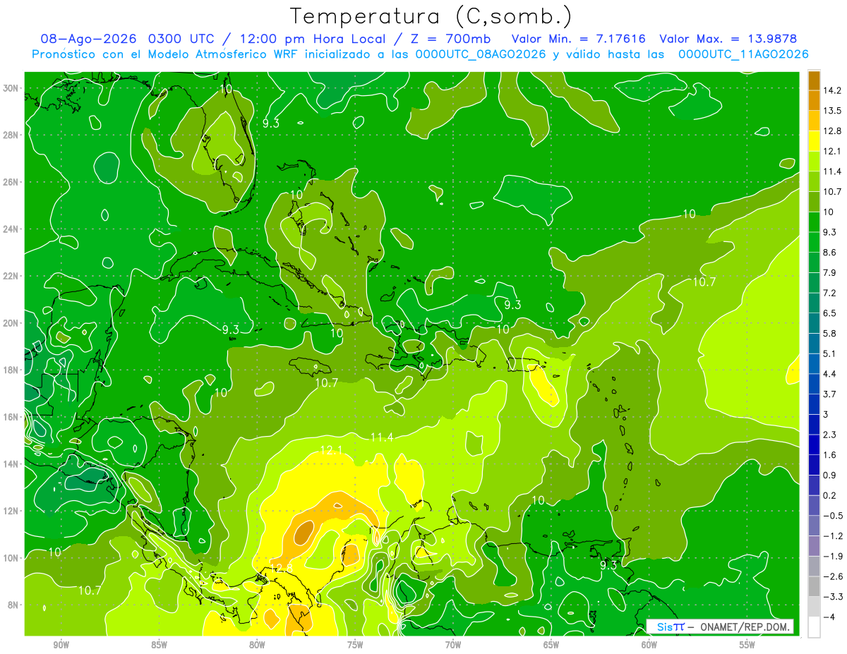Viewport: 847px width, 654px height.
Task: Click the '-0.5' value on the color scale
Action: (x=832, y=515)
